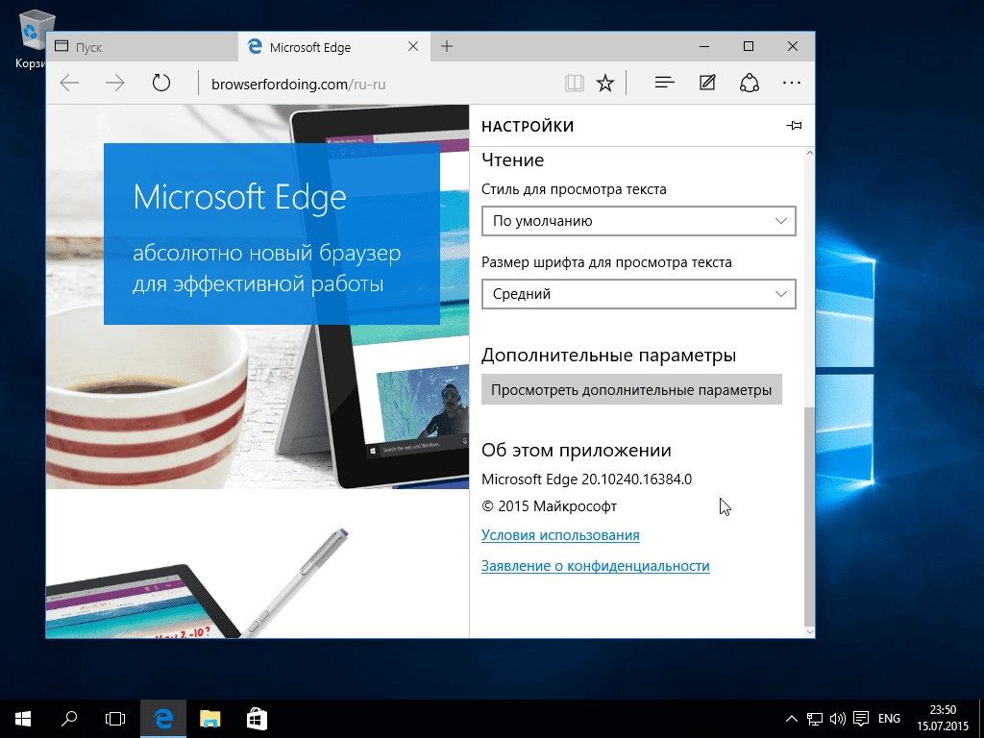Image resolution: width=984 pixels, height=738 pixels.
Task: Open network status tray icon
Action: pyautogui.click(x=815, y=719)
